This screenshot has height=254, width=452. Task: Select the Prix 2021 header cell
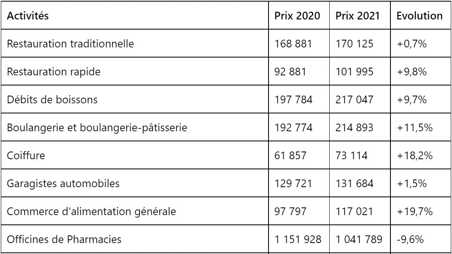click(x=360, y=15)
